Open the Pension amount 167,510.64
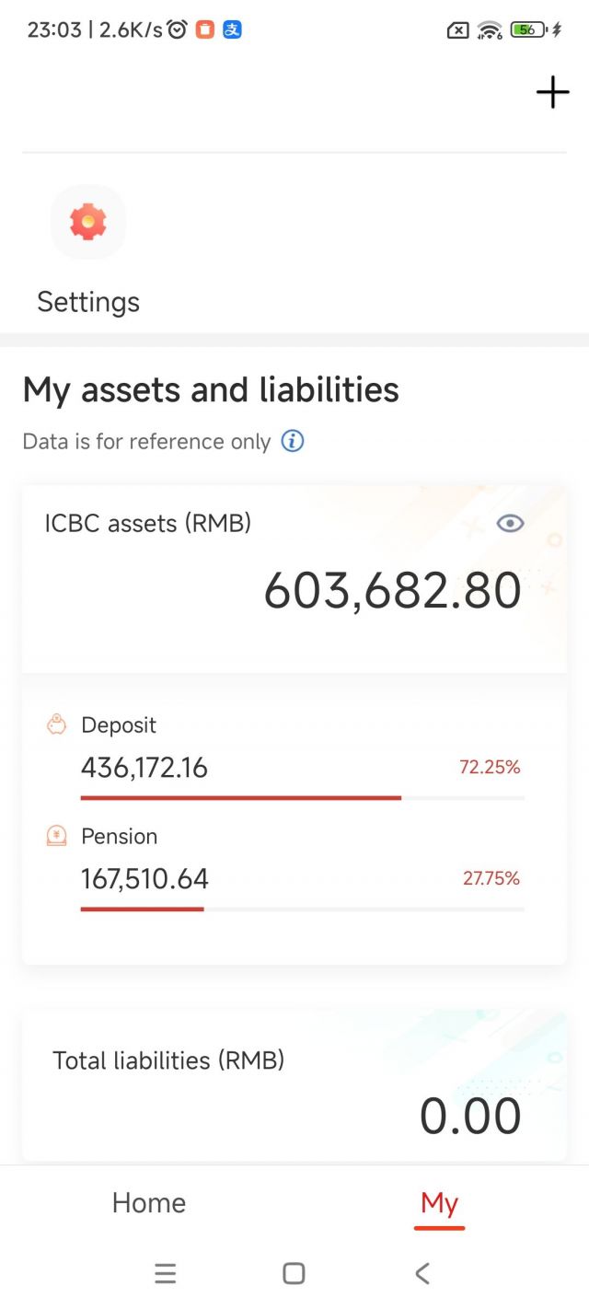 [x=144, y=878]
